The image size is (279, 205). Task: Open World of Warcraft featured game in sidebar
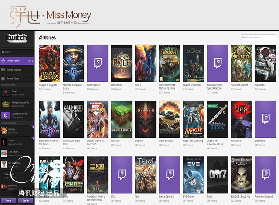pyautogui.click(x=17, y=104)
